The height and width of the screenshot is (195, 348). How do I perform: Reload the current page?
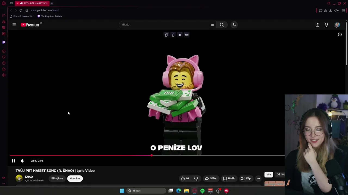(x=21, y=10)
